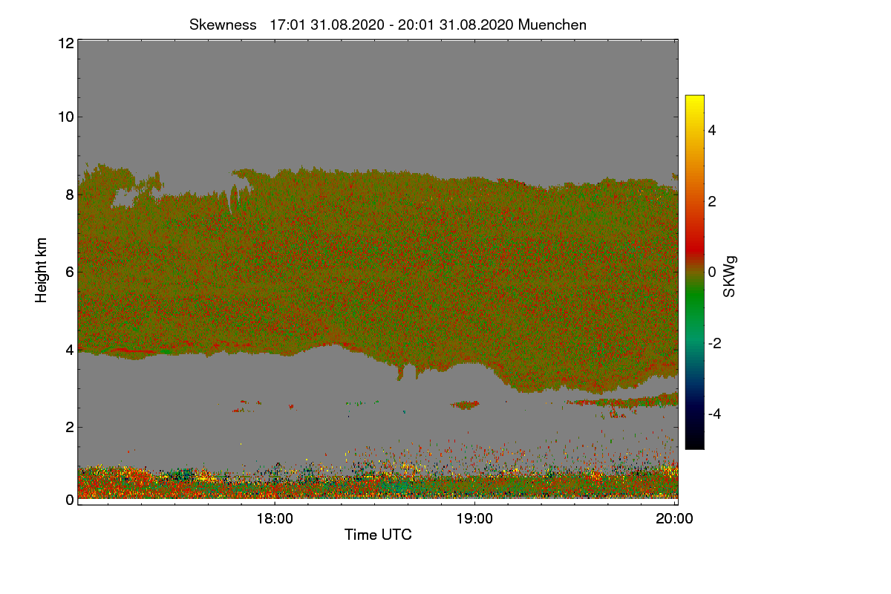Click the 'SKWg' colorbar label

coord(730,276)
